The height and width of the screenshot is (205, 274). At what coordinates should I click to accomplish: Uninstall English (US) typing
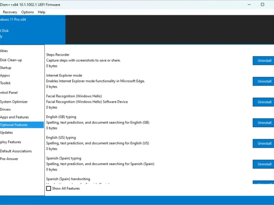coord(263,143)
